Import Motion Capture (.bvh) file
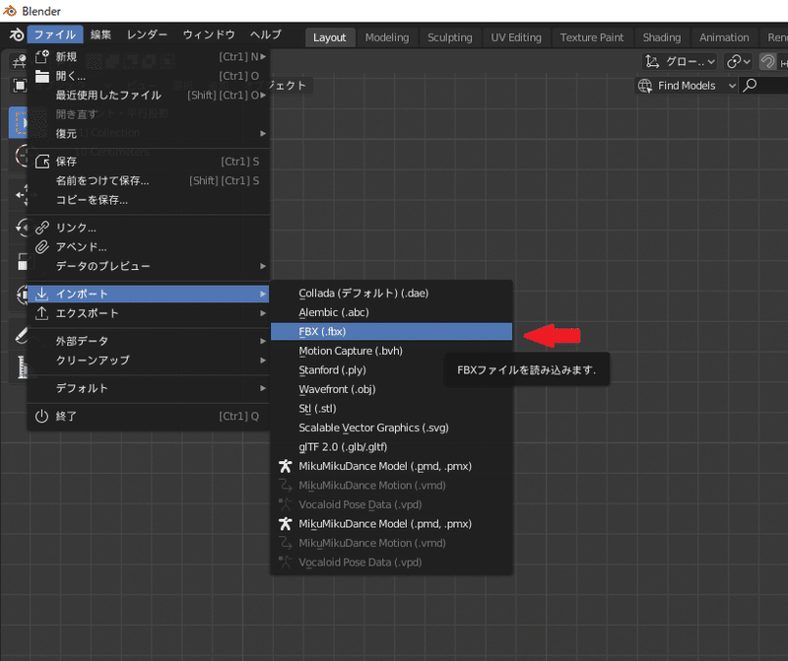 tap(391, 351)
